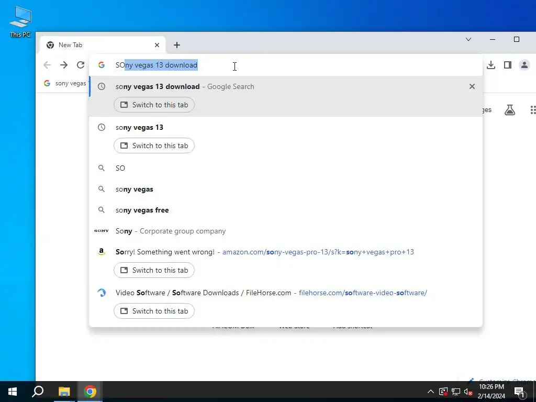Open the tab search chevron
The image size is (536, 402).
(x=468, y=39)
